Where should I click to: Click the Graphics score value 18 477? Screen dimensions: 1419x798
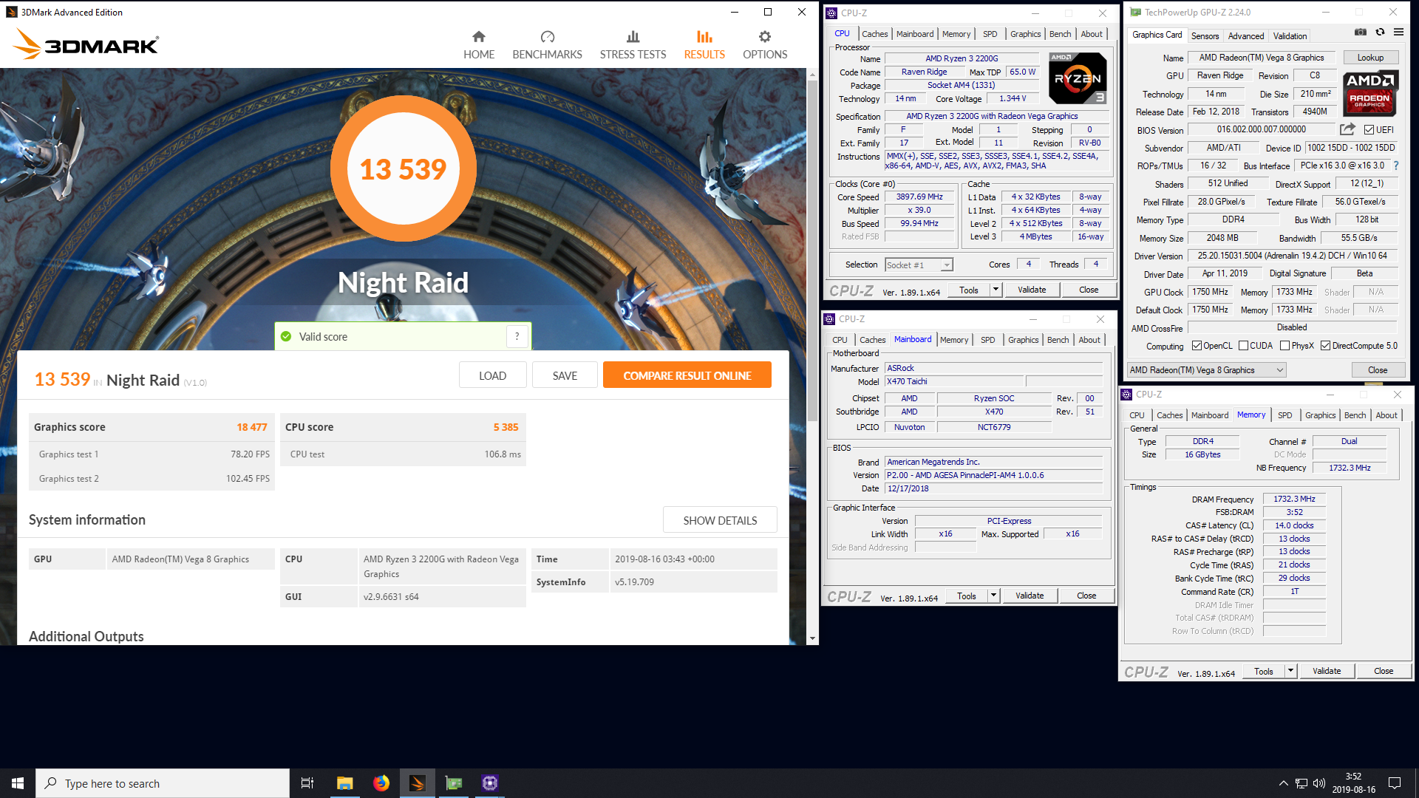point(251,427)
